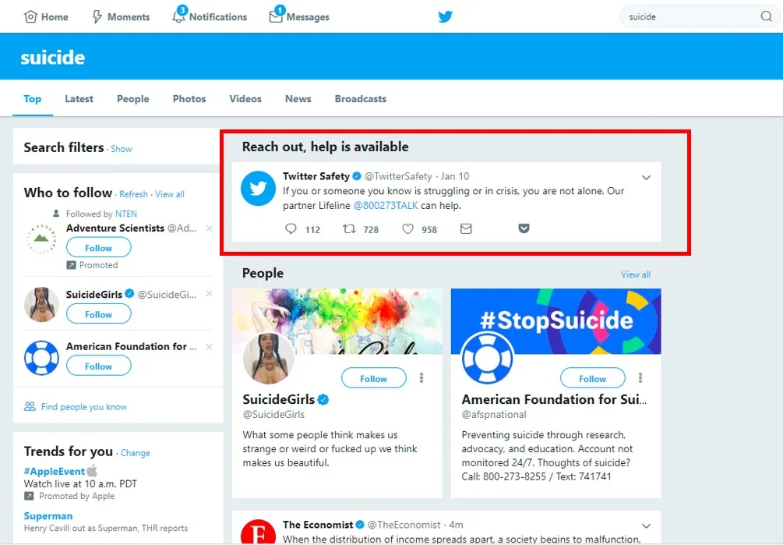Open the @800273TALK mention
783x545 pixels.
click(x=386, y=205)
